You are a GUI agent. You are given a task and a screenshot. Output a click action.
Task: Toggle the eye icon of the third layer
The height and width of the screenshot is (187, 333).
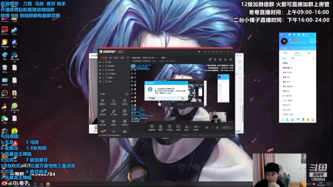(100, 70)
